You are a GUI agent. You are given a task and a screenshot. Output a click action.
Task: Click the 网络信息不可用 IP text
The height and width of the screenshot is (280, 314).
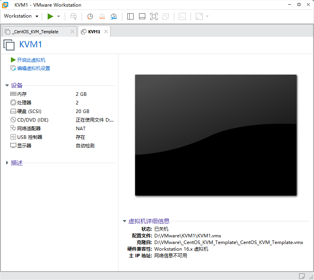(171, 255)
